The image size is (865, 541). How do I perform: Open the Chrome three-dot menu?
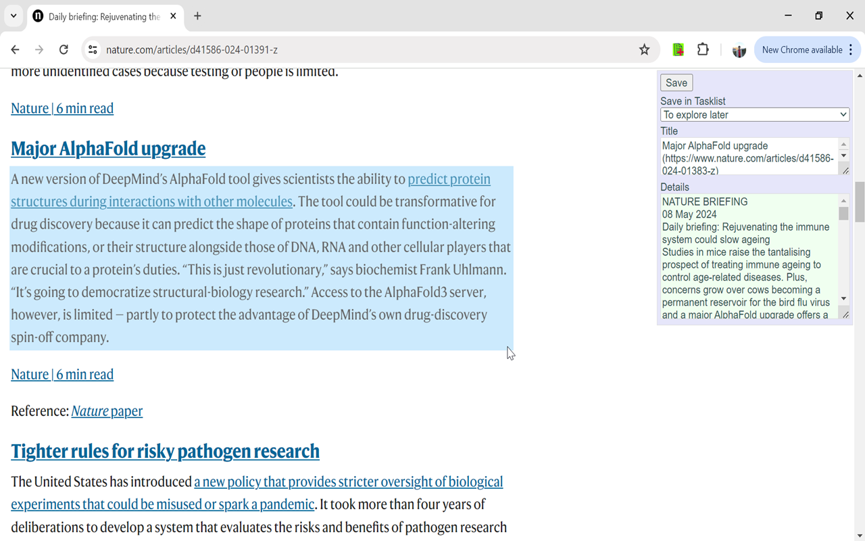[851, 49]
